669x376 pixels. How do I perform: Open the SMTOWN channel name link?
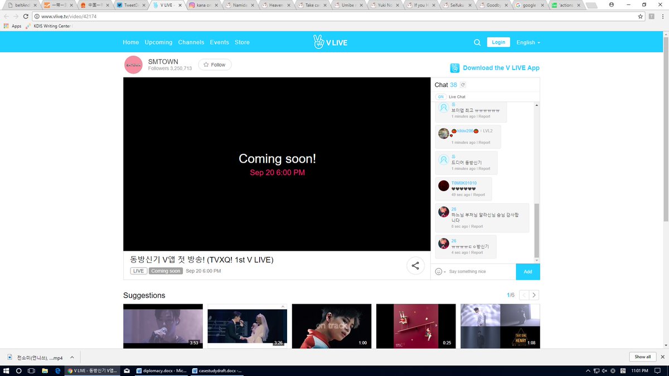163,61
